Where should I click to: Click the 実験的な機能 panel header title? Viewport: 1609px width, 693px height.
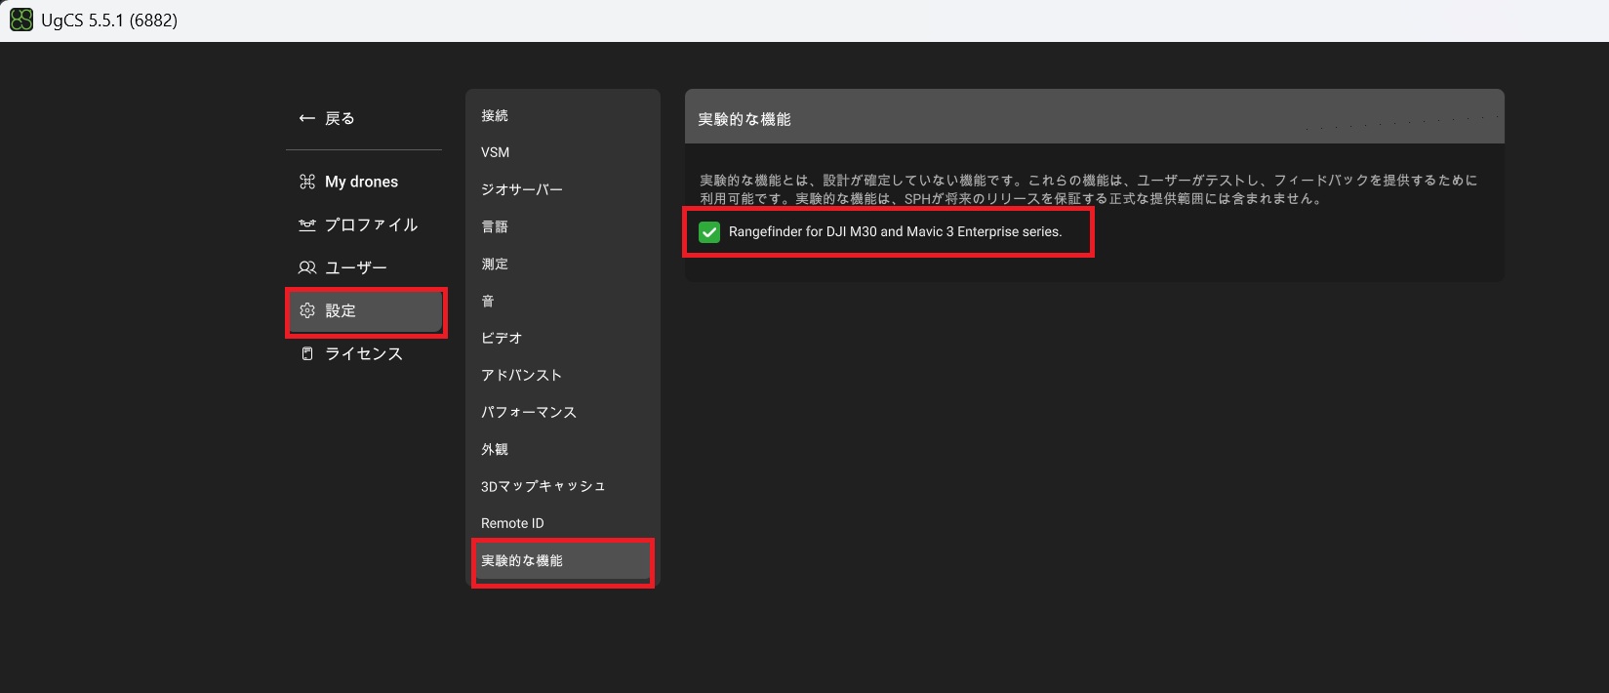tap(744, 119)
